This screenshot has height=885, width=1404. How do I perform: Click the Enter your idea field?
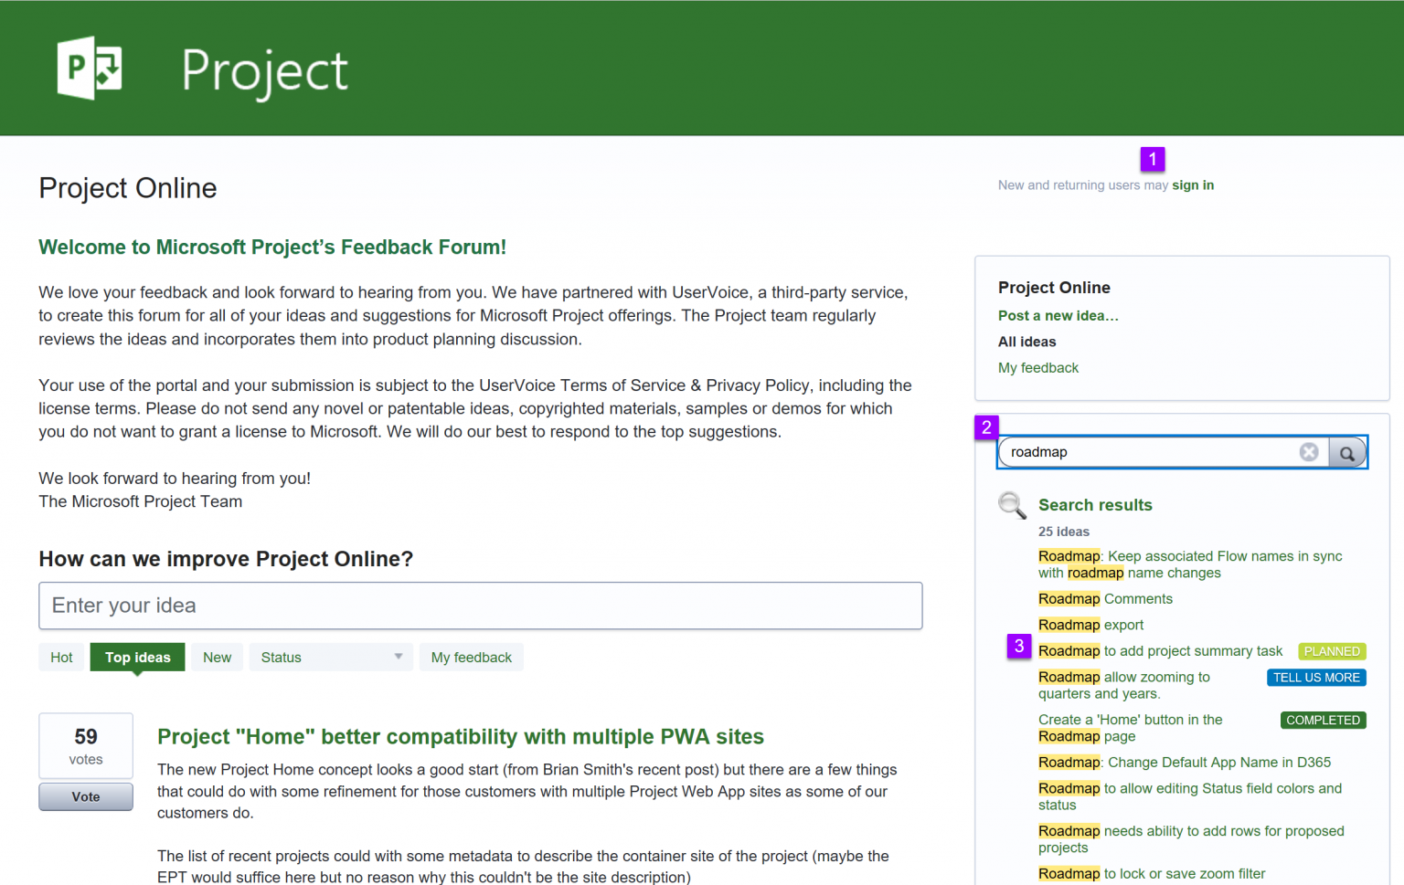[x=479, y=606]
